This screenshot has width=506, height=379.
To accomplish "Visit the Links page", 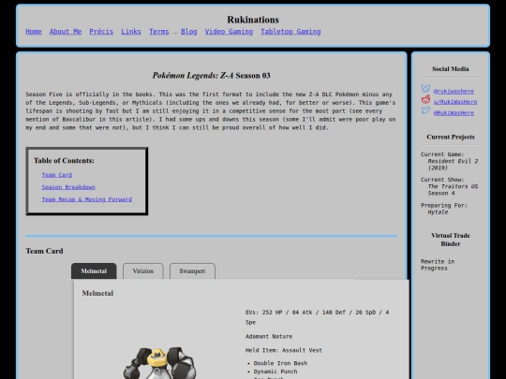I will (131, 32).
